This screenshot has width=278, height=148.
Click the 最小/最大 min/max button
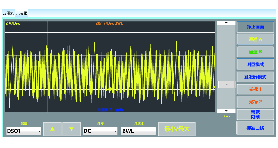[x=177, y=129]
